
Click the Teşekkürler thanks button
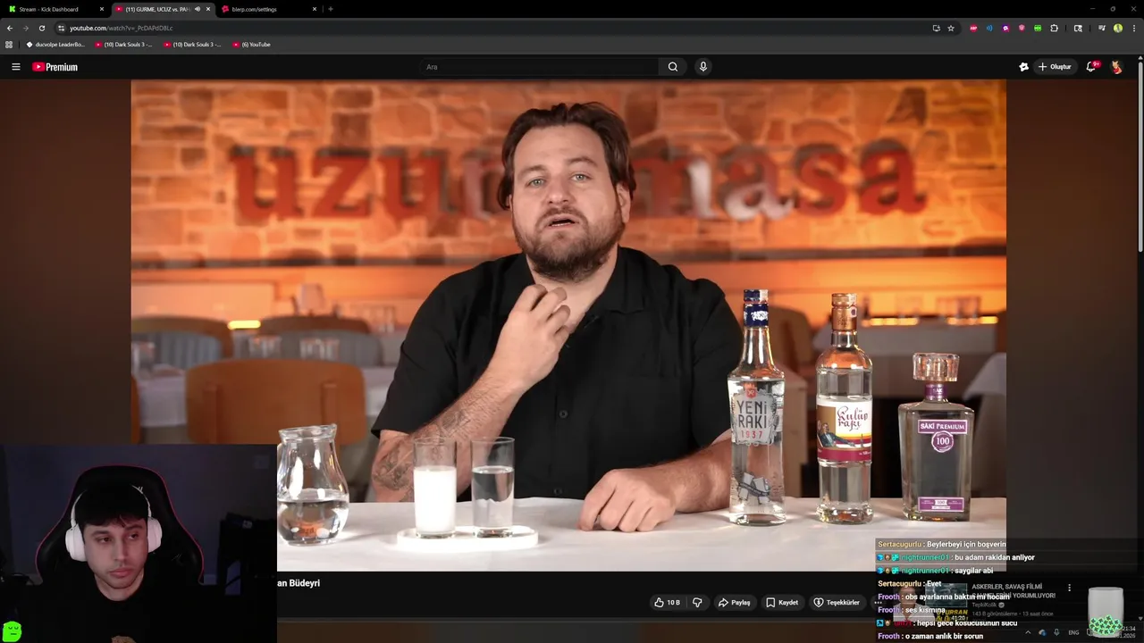click(837, 603)
